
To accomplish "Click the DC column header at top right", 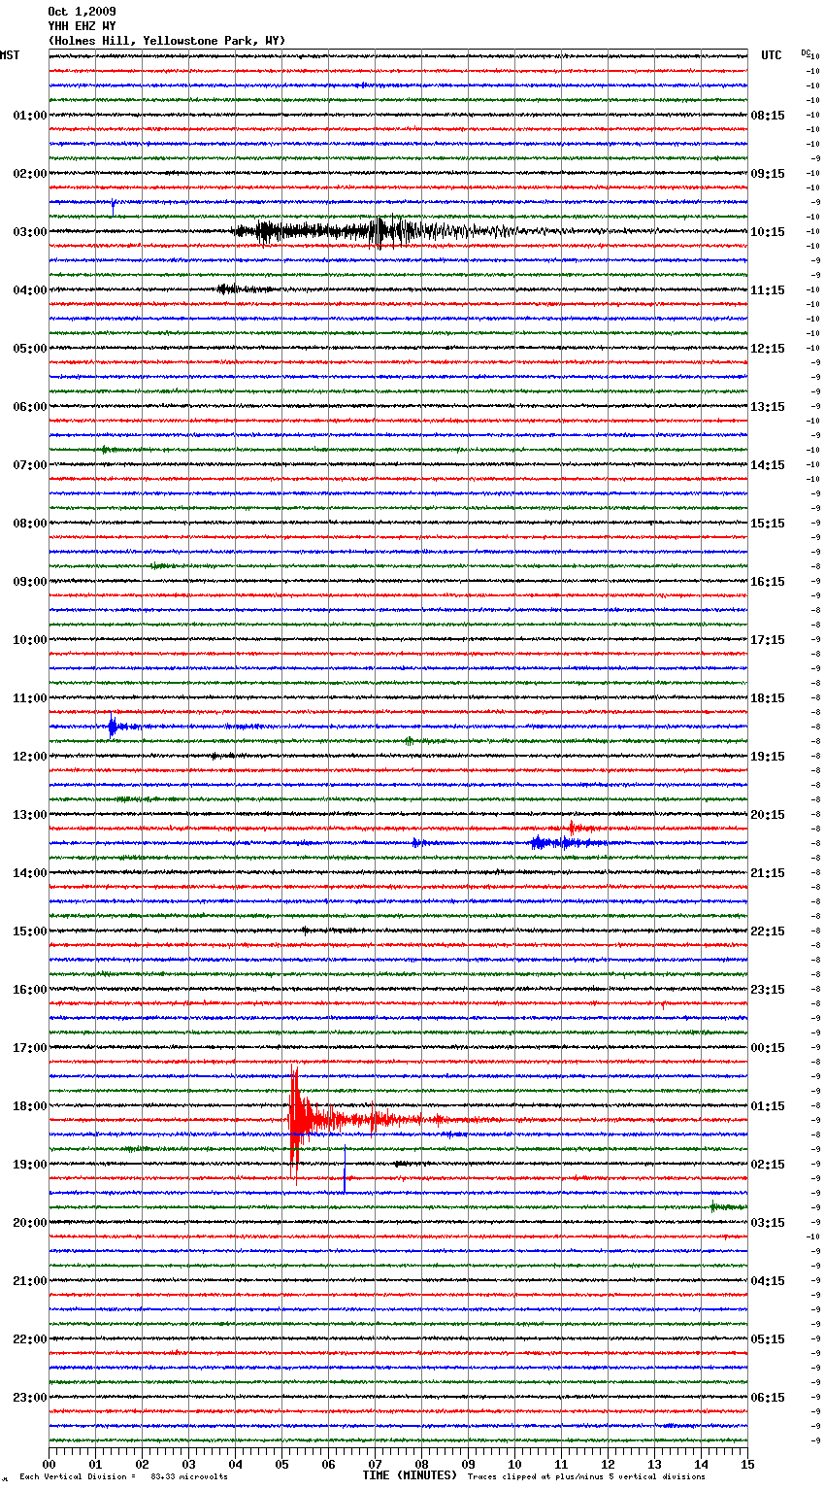I will 806,52.
